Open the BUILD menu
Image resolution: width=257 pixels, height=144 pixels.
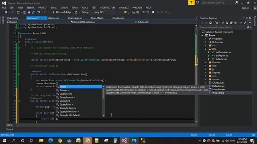coord(54,8)
